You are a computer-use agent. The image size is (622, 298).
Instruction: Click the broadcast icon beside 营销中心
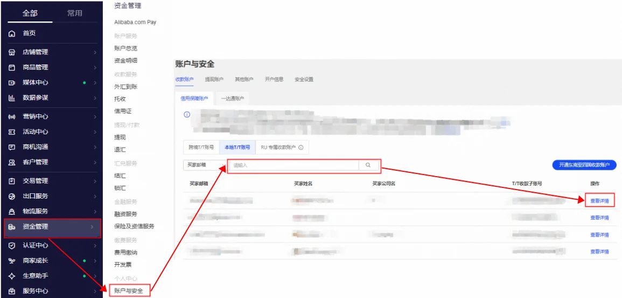click(12, 117)
